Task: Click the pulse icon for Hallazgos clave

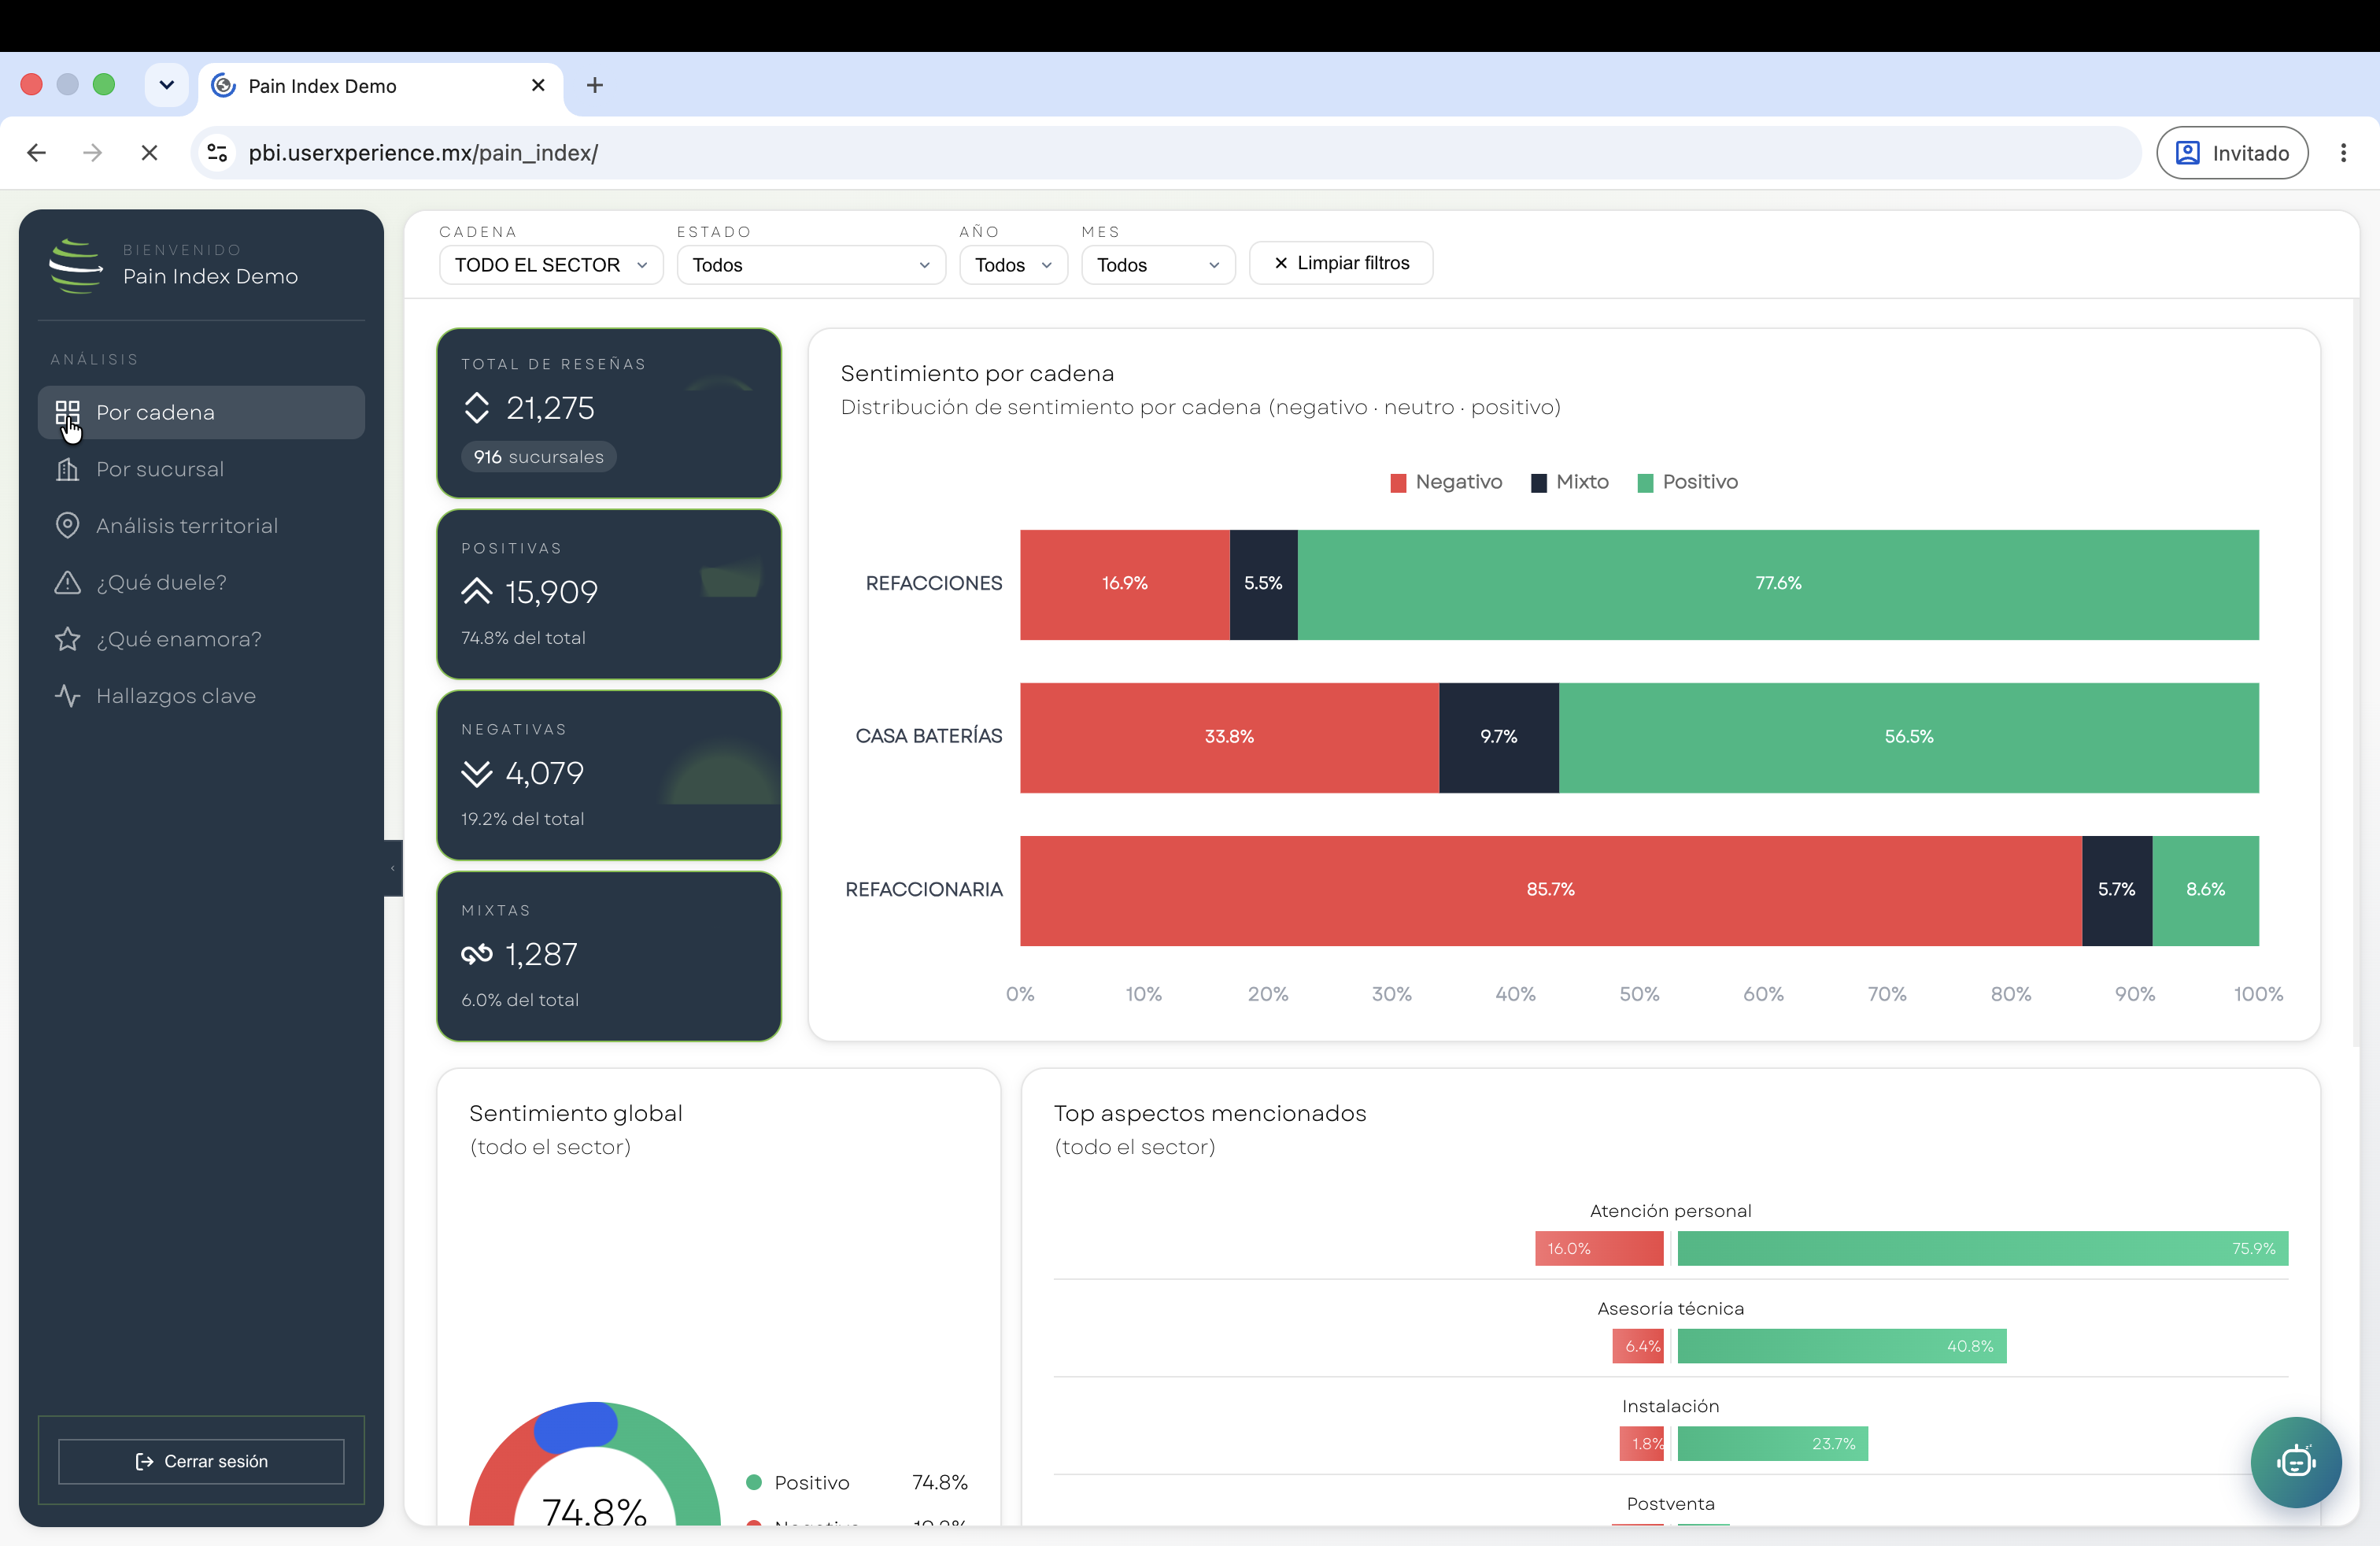Action: (67, 696)
